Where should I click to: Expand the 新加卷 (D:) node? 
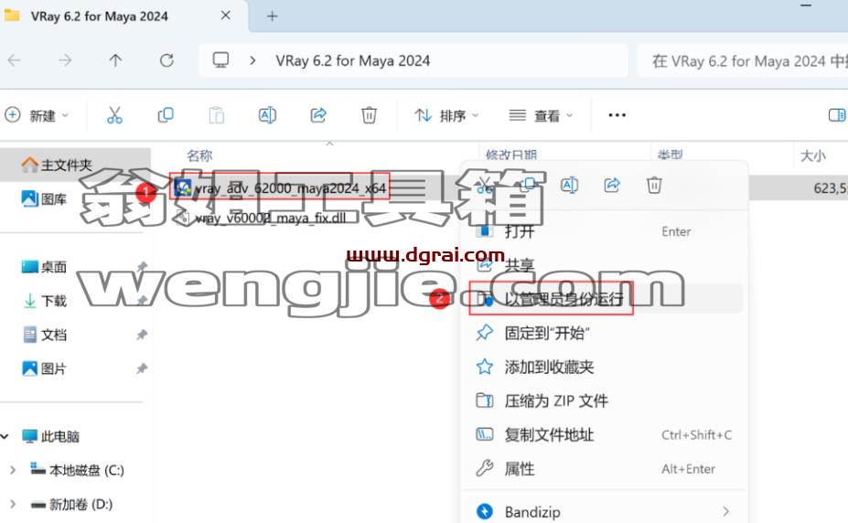(x=13, y=504)
